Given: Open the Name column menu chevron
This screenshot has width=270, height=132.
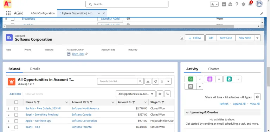Looking at the screenshot, I should coord(67,102).
